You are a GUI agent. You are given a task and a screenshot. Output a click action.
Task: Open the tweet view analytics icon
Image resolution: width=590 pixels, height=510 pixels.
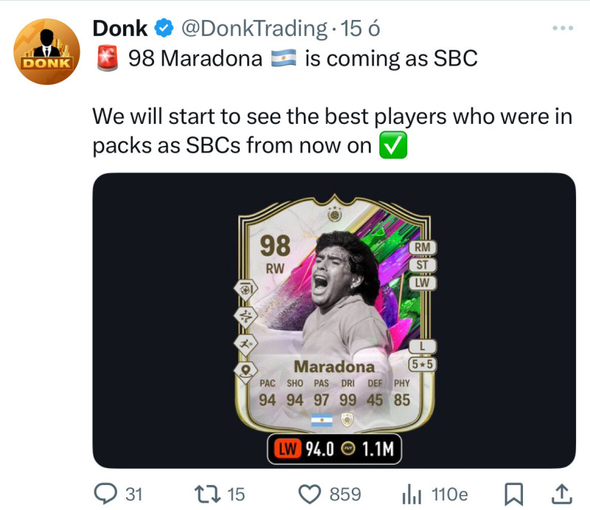pyautogui.click(x=412, y=495)
